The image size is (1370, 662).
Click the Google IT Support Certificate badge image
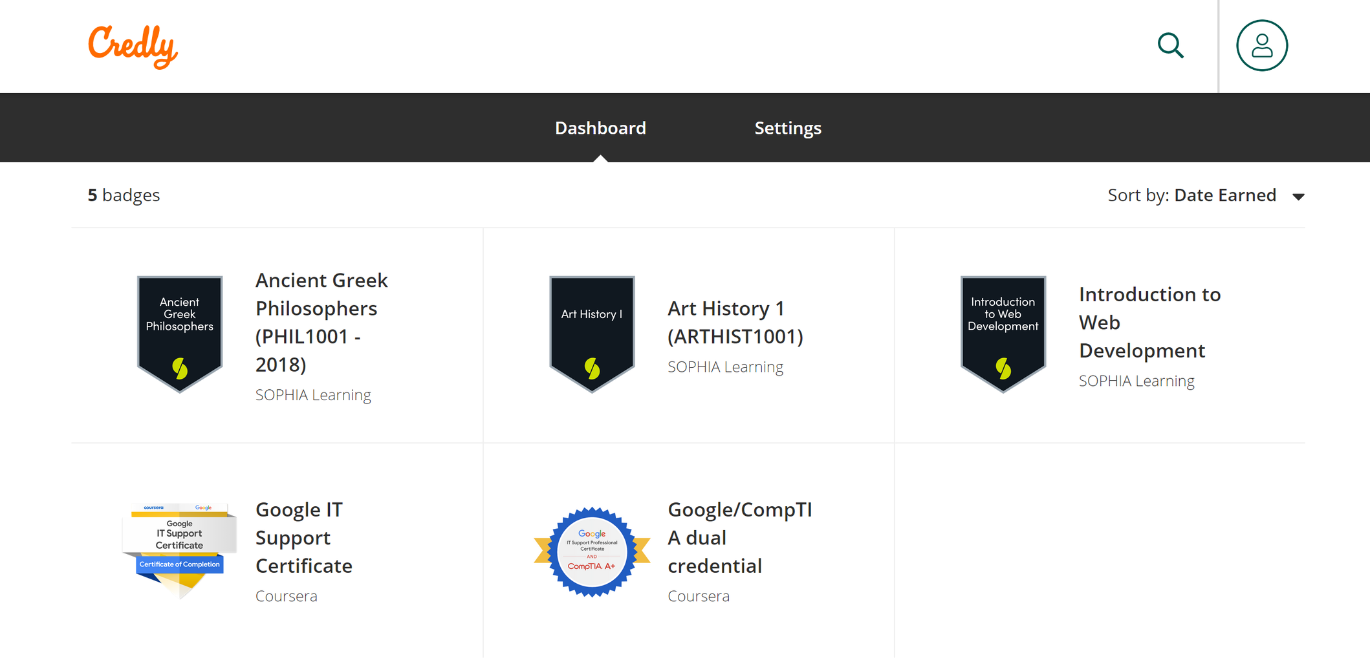coord(180,550)
